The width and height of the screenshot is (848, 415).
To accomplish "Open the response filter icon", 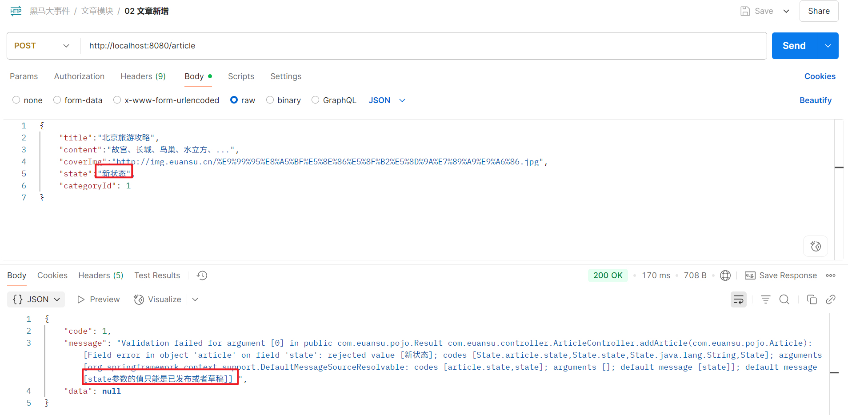I will tap(765, 299).
